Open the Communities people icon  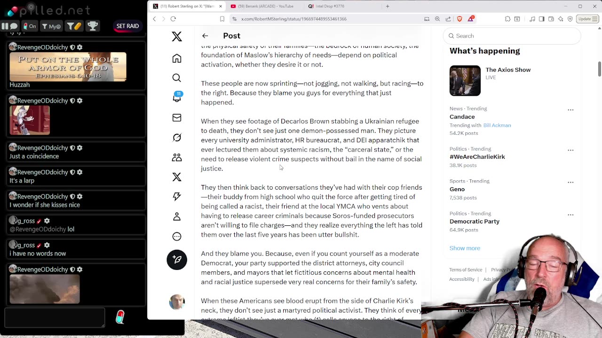[177, 157]
